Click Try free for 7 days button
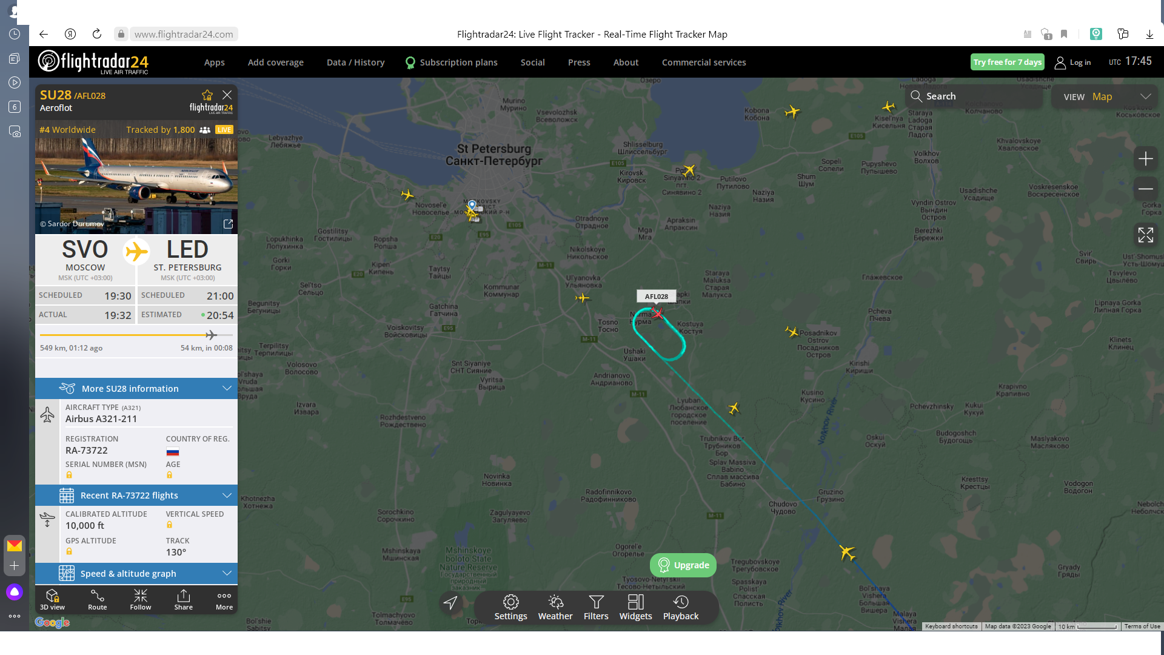1164x655 pixels. click(x=1007, y=62)
